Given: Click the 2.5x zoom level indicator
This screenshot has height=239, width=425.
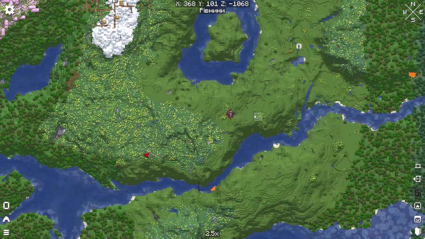Looking at the screenshot, I should [x=212, y=233].
